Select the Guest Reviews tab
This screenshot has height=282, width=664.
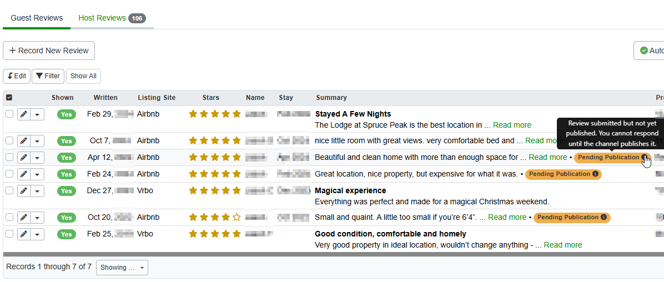tap(37, 18)
